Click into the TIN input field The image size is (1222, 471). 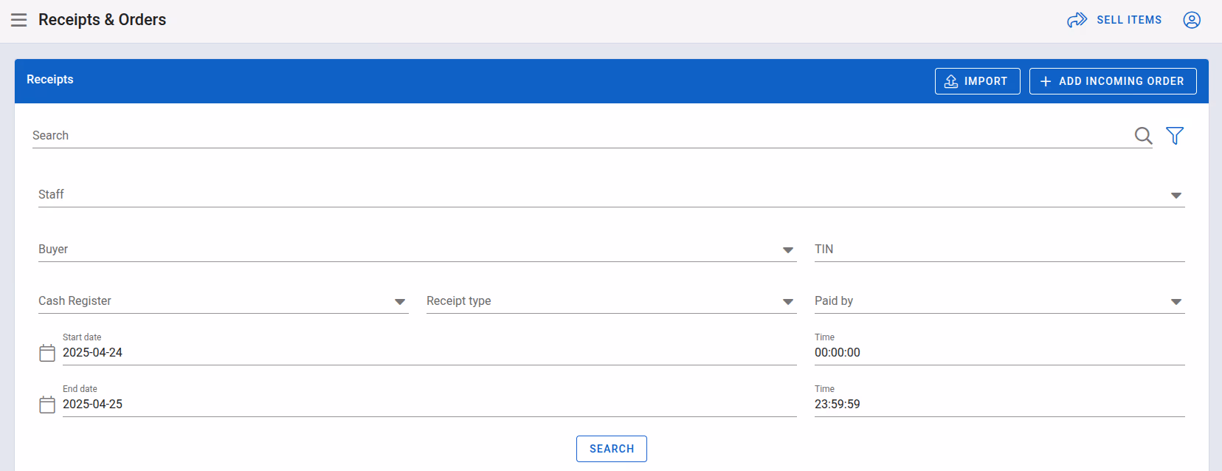1000,250
